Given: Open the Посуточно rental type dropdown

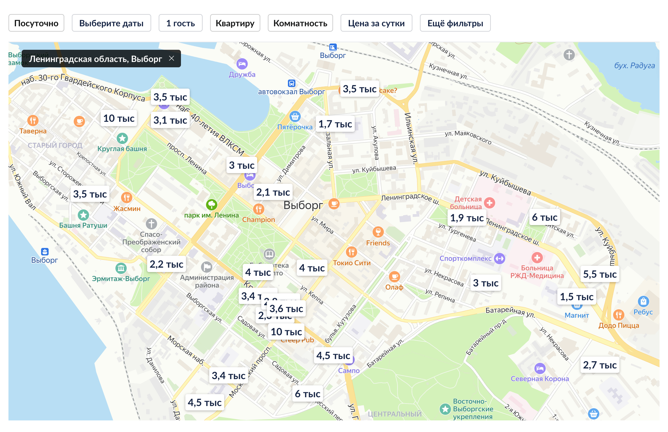Looking at the screenshot, I should [x=36, y=23].
